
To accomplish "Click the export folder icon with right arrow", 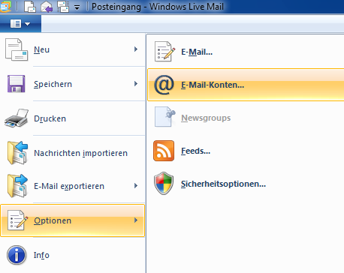I will [17, 186].
